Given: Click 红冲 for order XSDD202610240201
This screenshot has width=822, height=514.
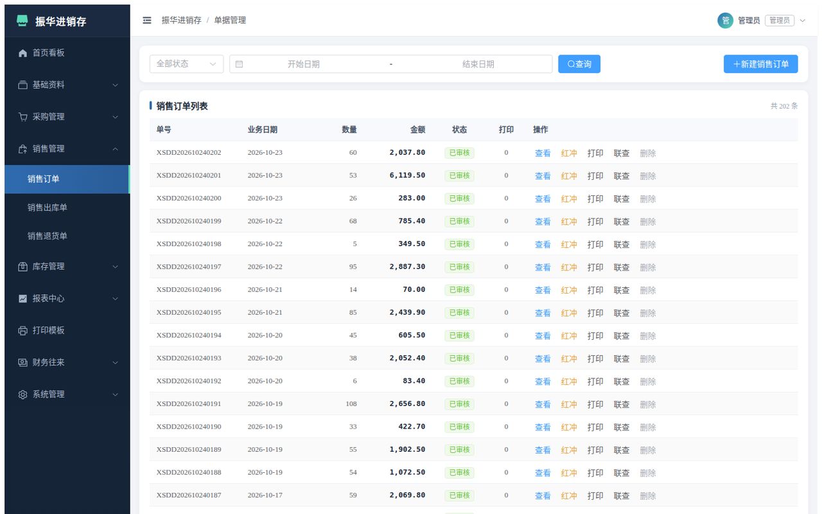Looking at the screenshot, I should click(x=569, y=176).
